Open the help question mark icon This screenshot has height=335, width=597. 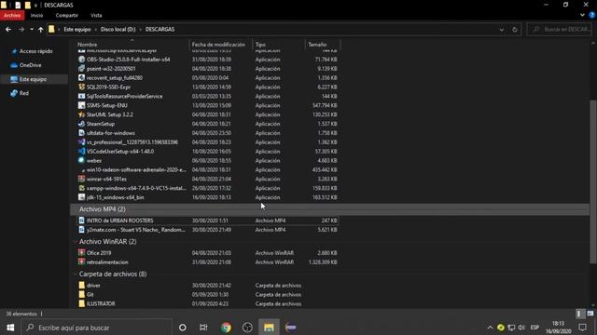pyautogui.click(x=592, y=15)
